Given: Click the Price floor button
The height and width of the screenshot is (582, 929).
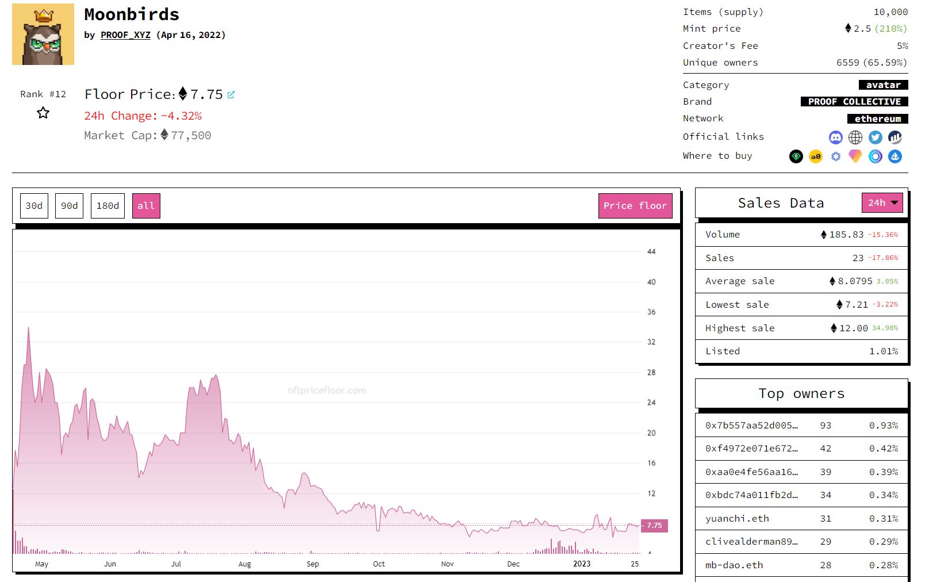Looking at the screenshot, I should pyautogui.click(x=635, y=206).
